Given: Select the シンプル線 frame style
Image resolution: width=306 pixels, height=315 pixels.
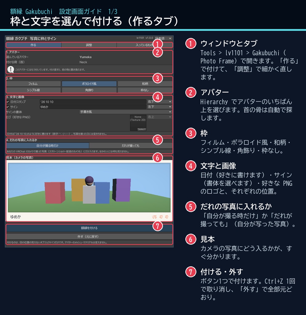Looking at the screenshot, I should tap(33, 90).
